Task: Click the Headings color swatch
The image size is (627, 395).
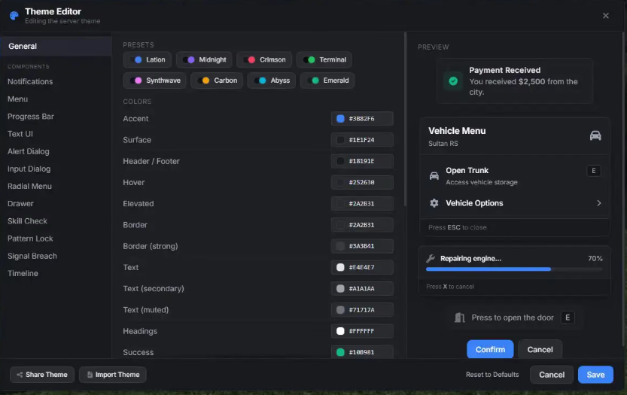Action: (340, 331)
